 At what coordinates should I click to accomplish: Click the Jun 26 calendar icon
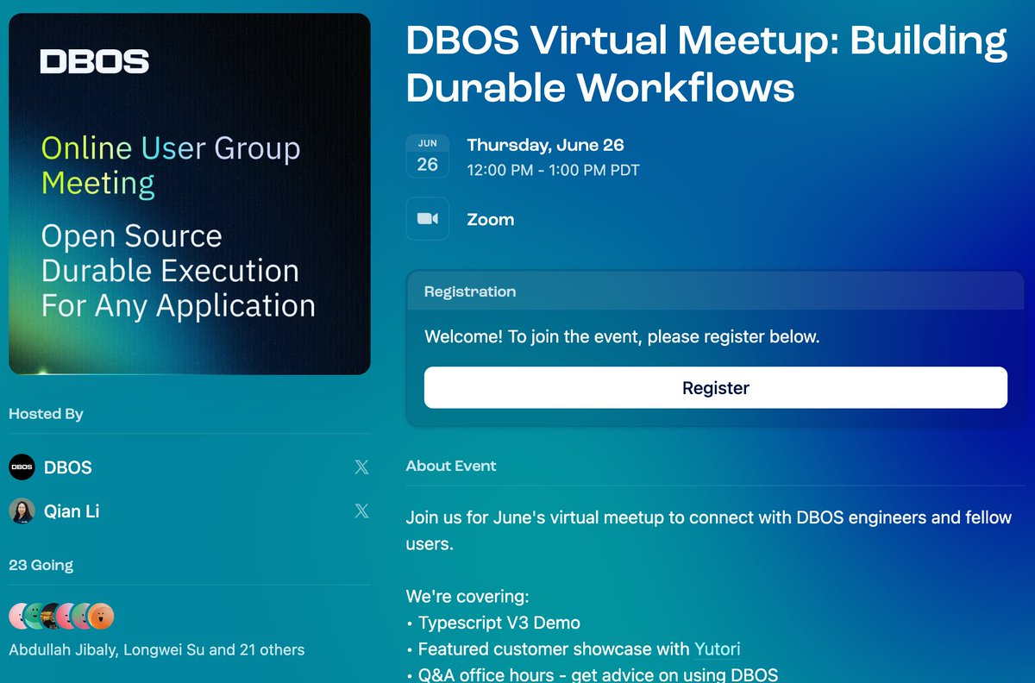click(428, 156)
